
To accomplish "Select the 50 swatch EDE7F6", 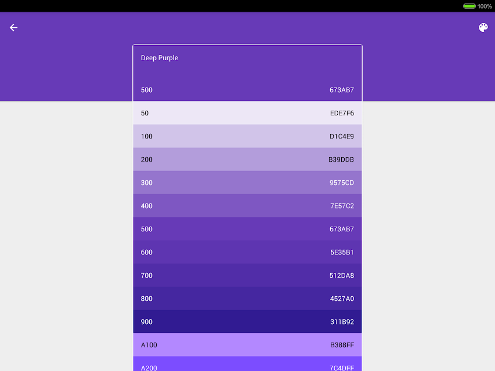I will (247, 113).
